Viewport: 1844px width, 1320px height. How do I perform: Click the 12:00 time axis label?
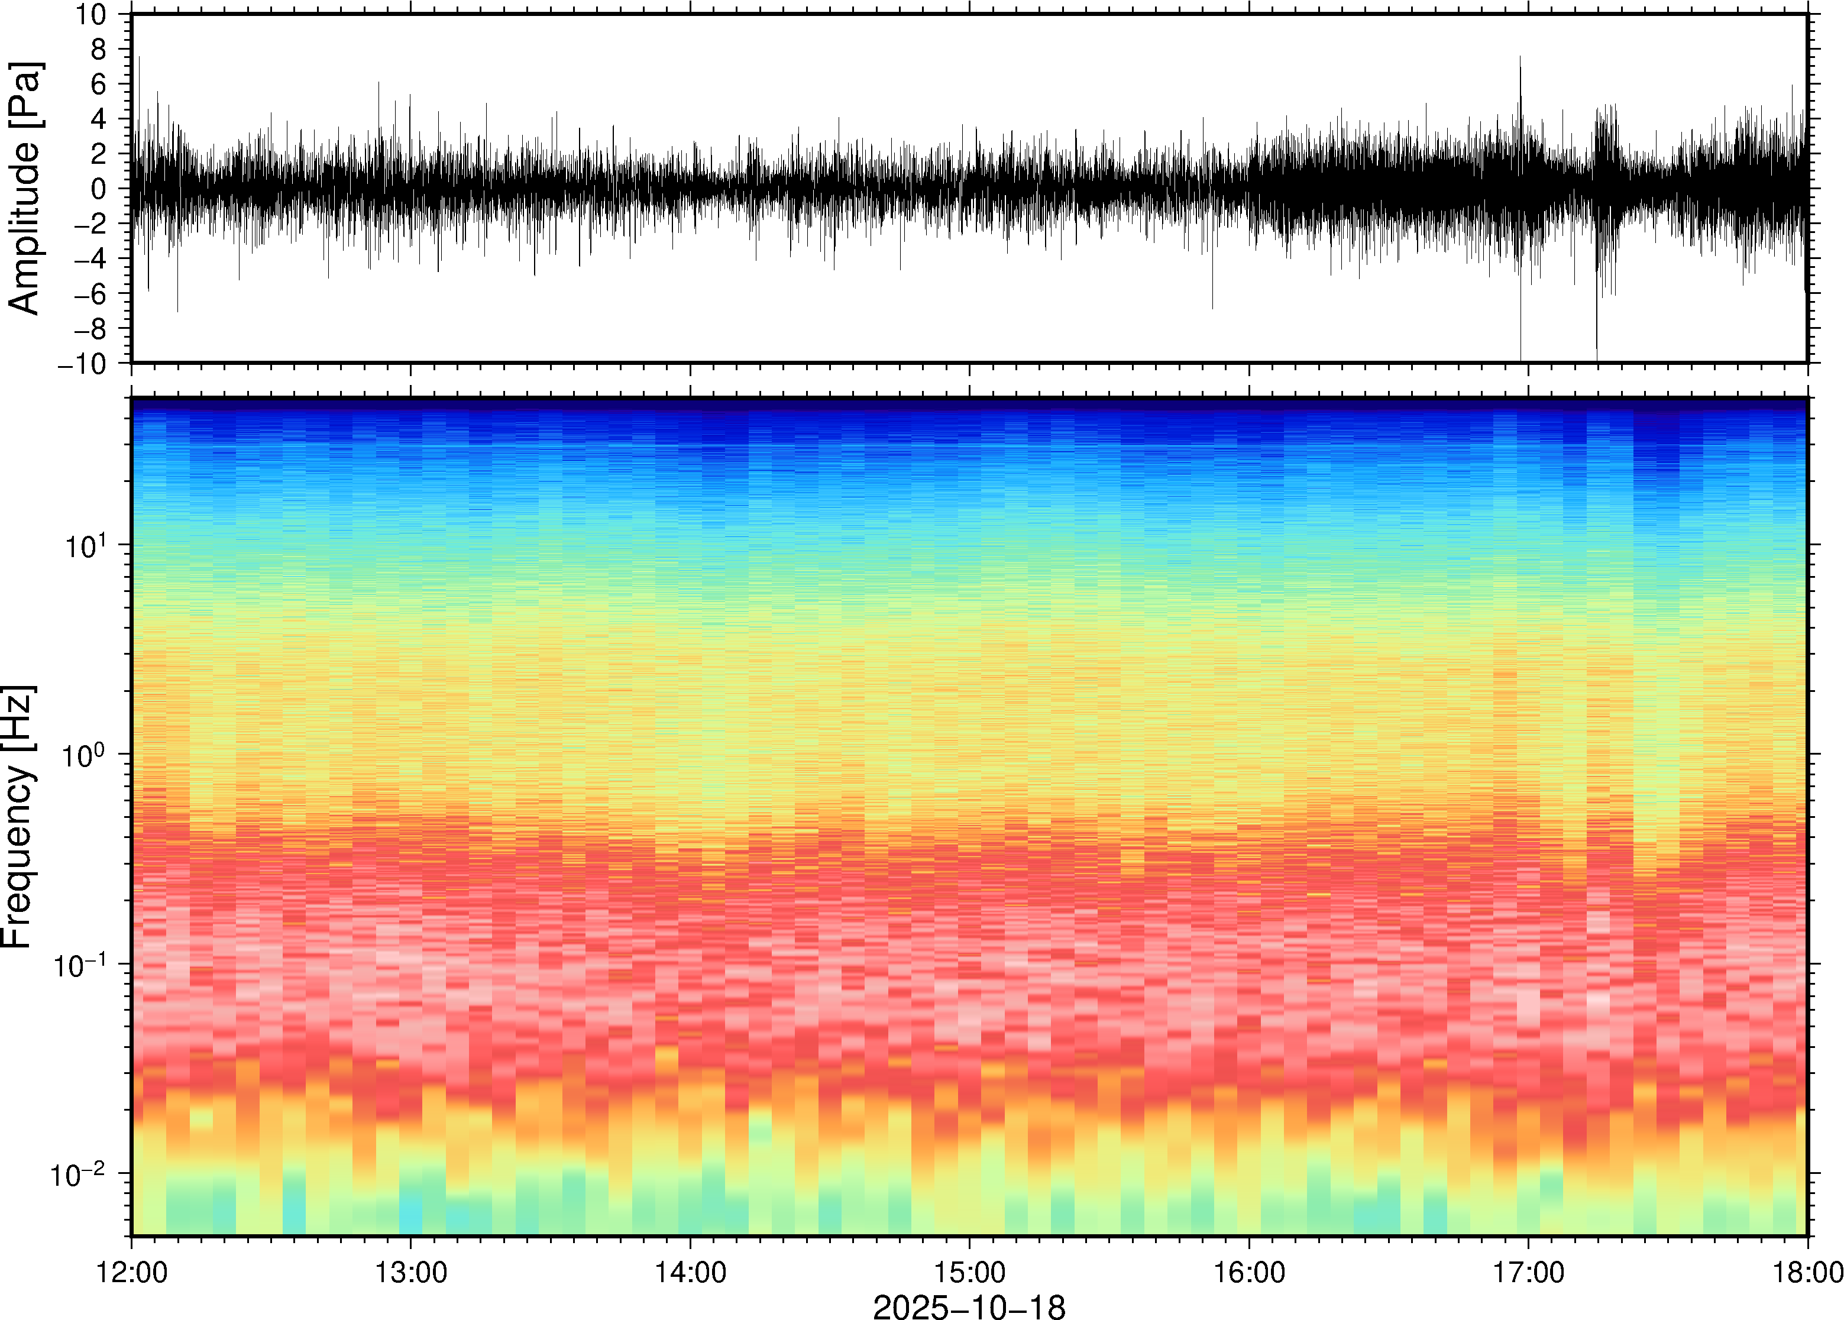click(132, 1272)
